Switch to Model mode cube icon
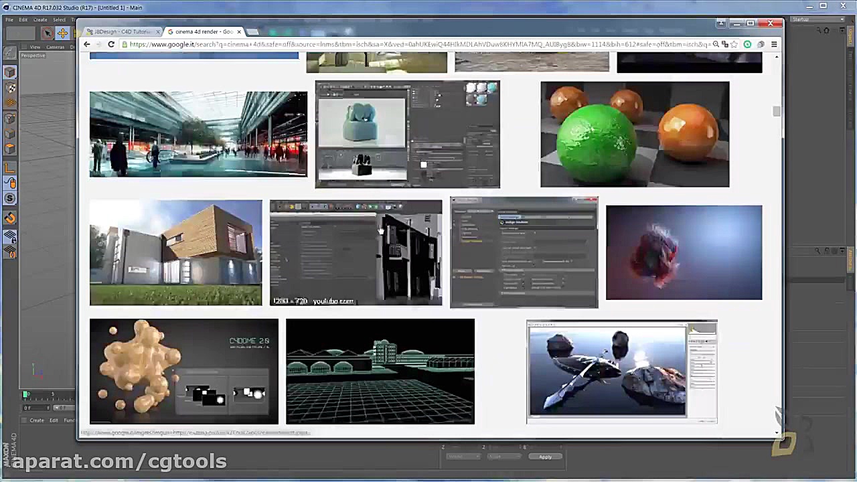857x482 pixels. pos(10,72)
